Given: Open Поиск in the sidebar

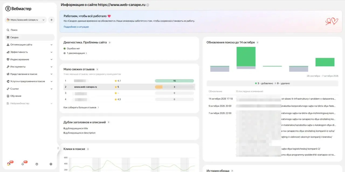Looking at the screenshot, I should (x=14, y=30).
